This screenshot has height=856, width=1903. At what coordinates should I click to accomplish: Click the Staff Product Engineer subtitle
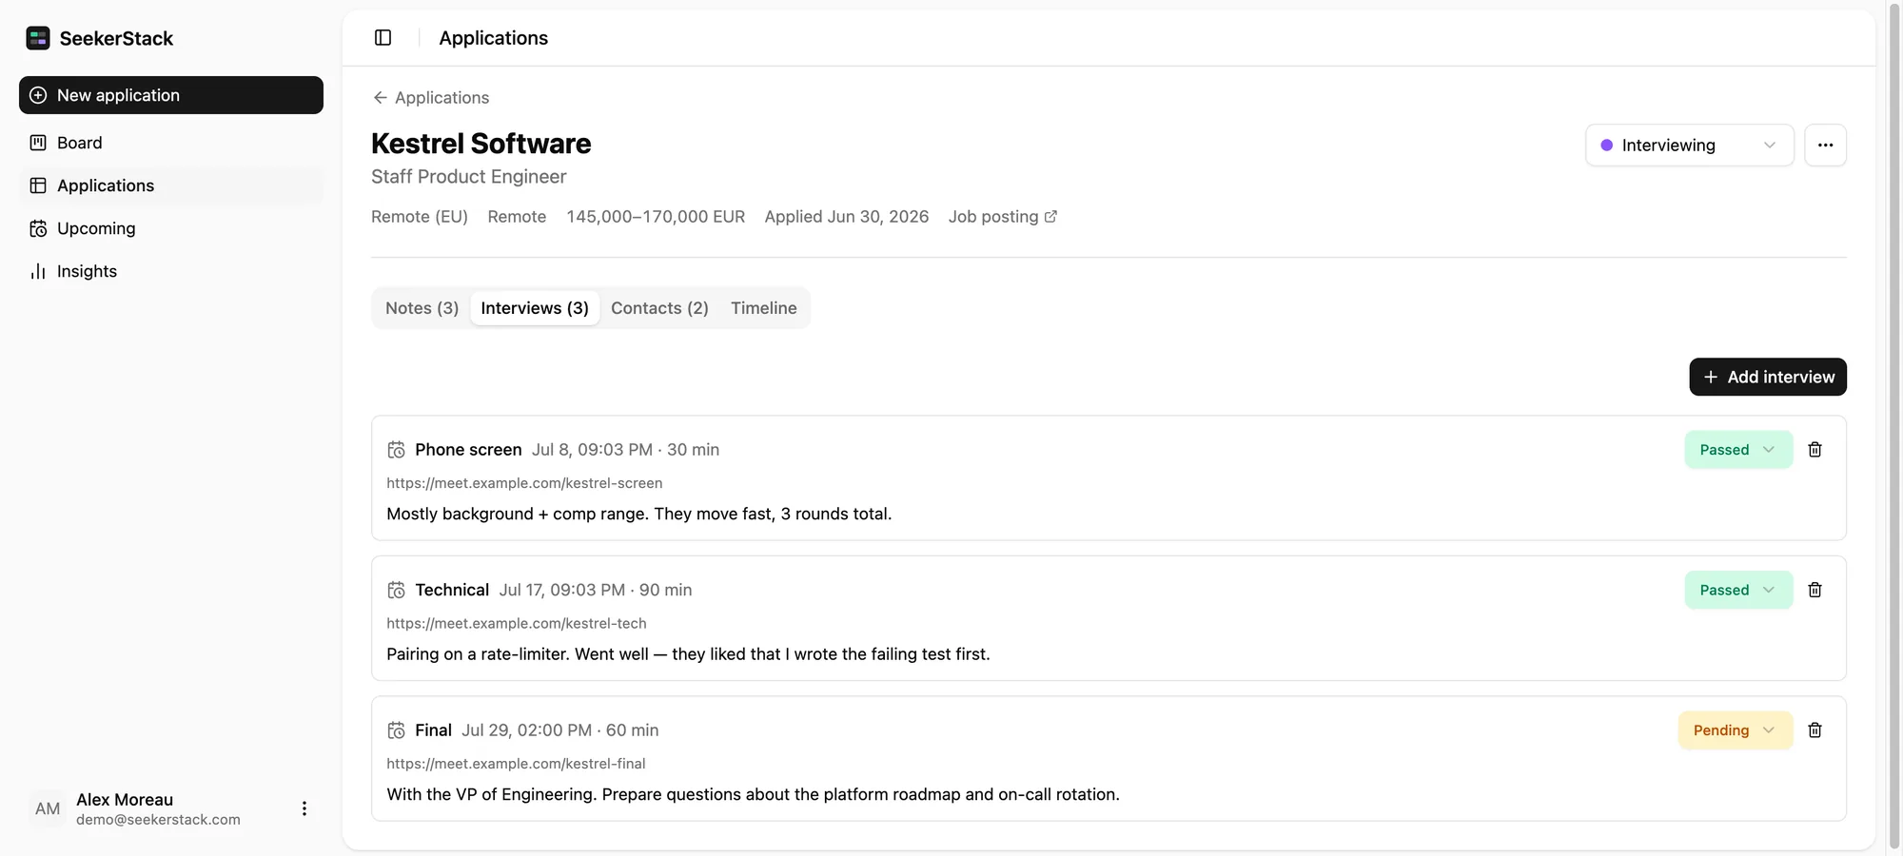pos(468,177)
